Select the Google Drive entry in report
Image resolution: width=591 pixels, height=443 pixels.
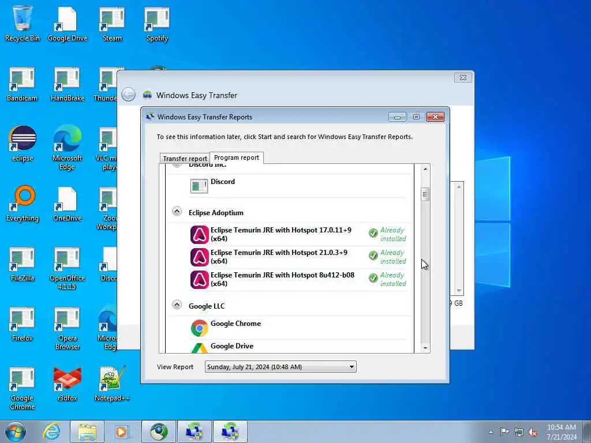[232, 346]
